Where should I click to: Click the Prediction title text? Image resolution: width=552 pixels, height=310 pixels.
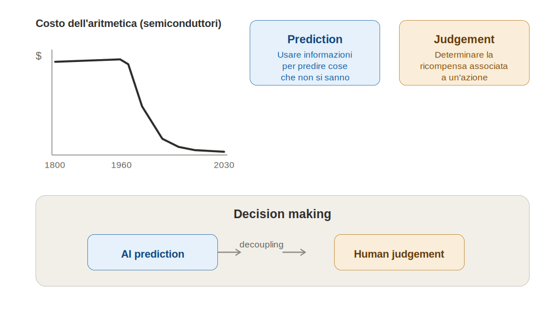click(x=315, y=40)
